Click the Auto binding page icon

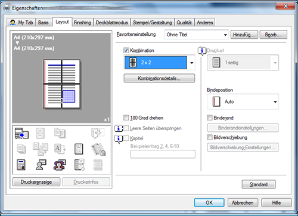coord(216,101)
